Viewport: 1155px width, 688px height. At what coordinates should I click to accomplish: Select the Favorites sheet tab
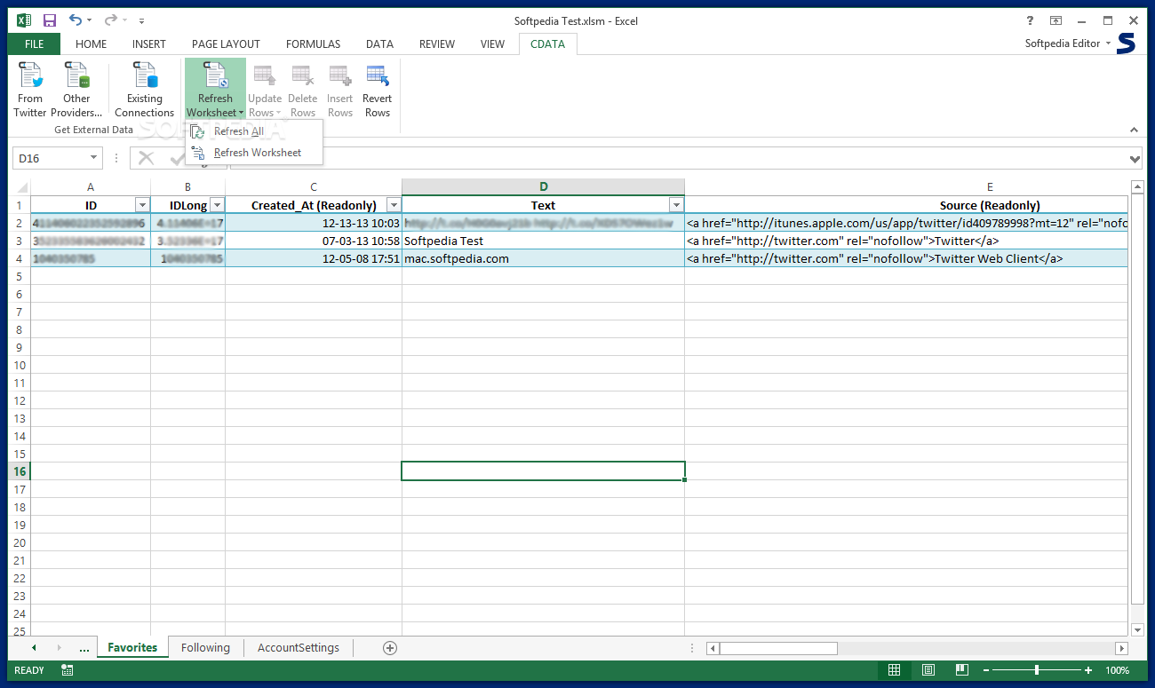coord(132,648)
